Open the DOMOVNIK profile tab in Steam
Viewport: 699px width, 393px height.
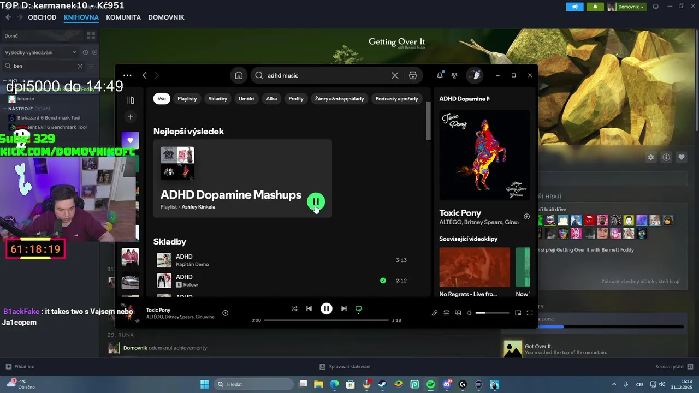[x=166, y=17]
